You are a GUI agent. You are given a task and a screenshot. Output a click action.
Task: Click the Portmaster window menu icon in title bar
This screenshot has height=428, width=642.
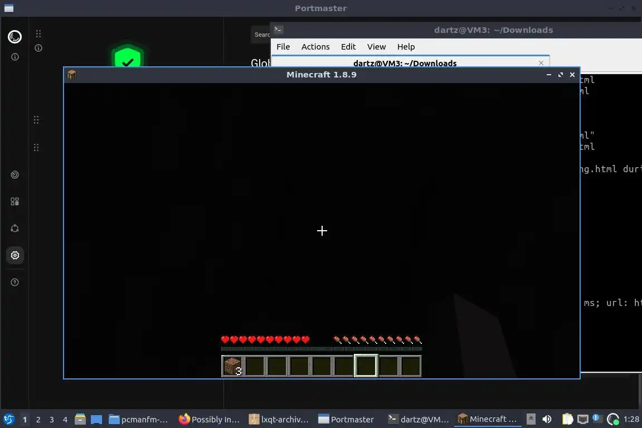8,8
